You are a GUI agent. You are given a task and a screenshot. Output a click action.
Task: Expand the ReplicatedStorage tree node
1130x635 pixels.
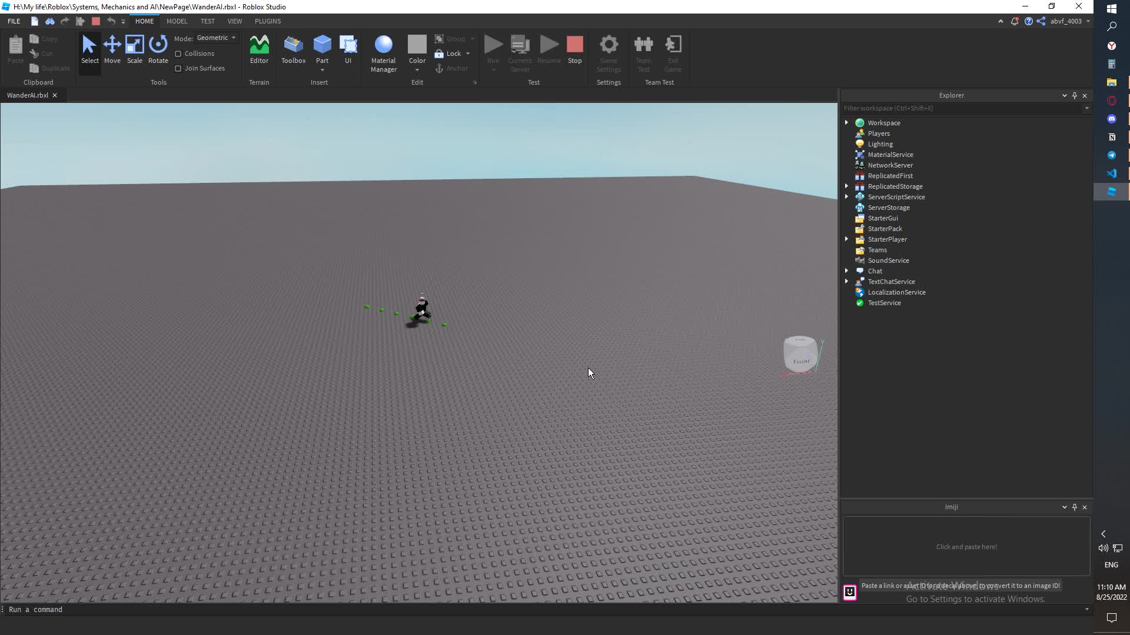[846, 186]
